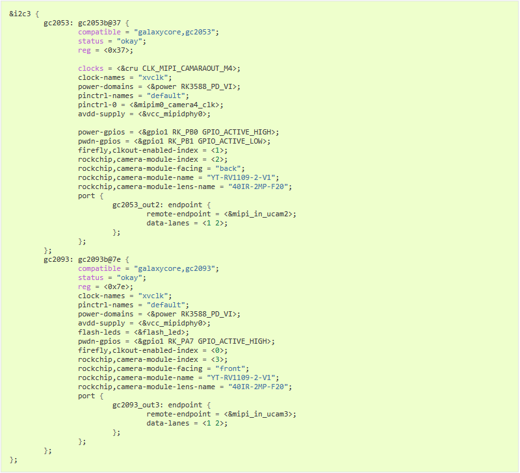The image size is (520, 473).
Task: Click the "clocks = <&cru CLK_MIPI_CAMARAOUT_M4>;" line
Action: 159,69
